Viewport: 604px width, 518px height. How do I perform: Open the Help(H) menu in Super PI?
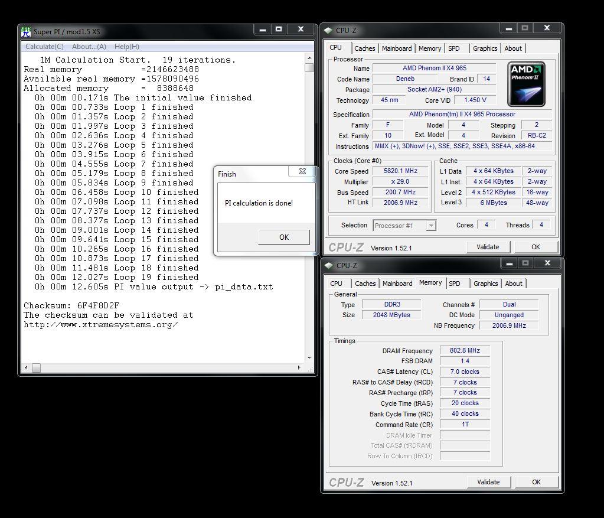127,47
